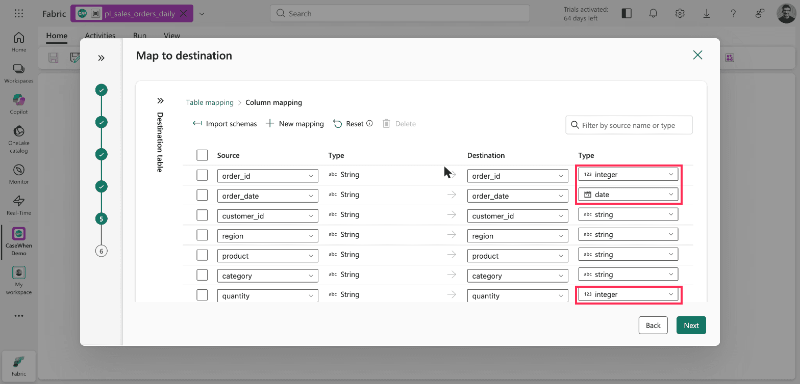Expand the wizard steps panel chevrons

point(101,58)
